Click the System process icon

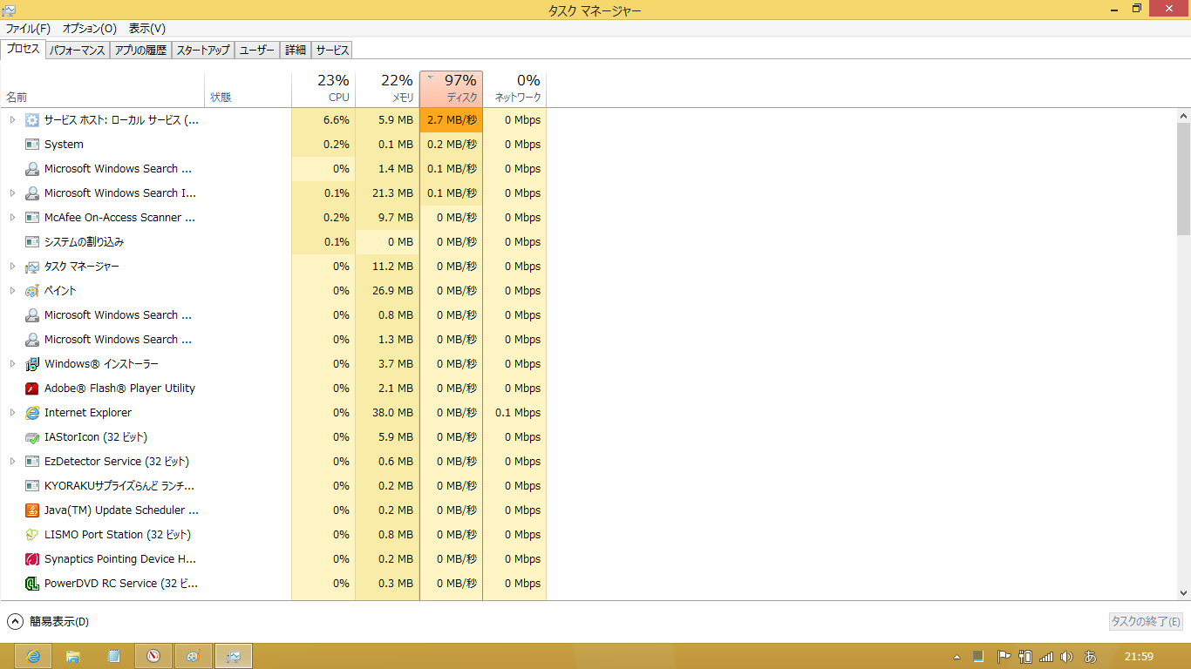32,145
